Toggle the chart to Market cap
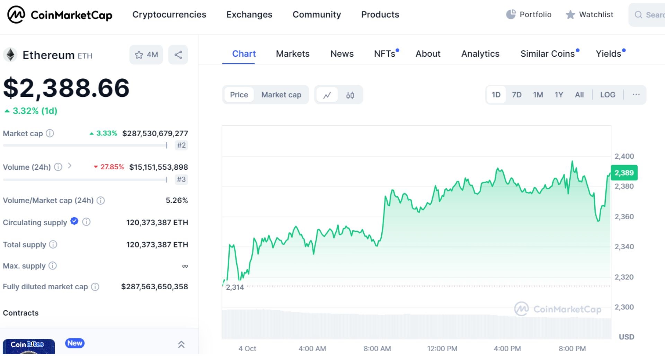 281,95
